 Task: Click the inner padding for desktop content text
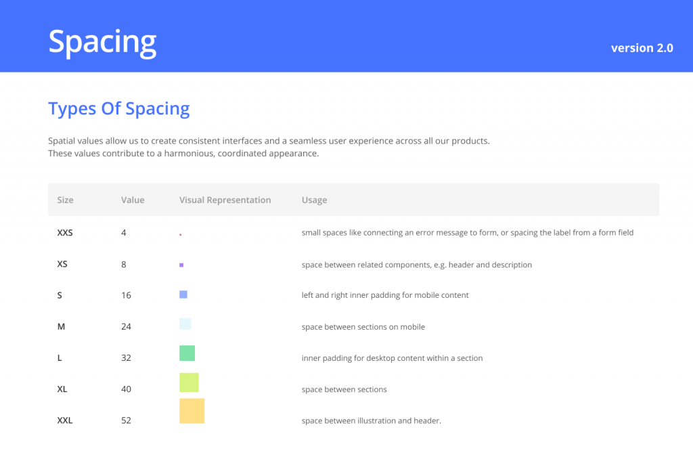click(x=392, y=358)
